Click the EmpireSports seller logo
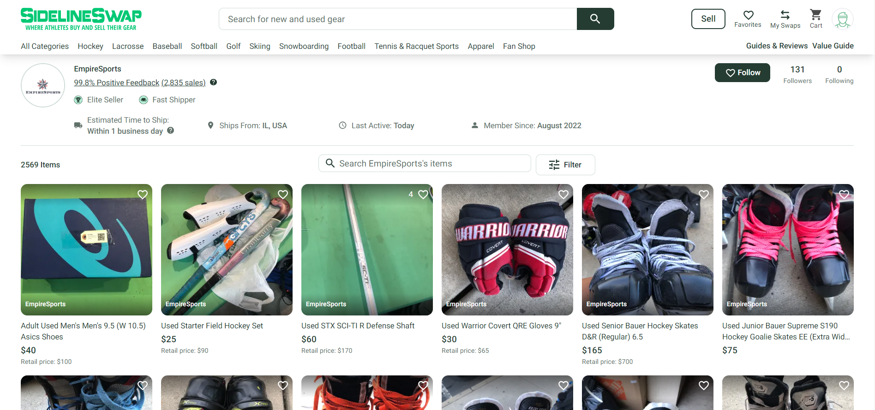 pos(43,85)
